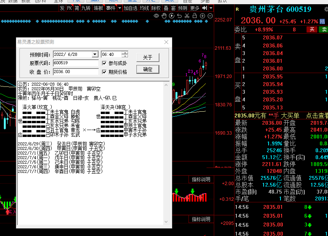Screen dimensions: 328x236
Task: Click 加自选 to add to watchlist
Action: pos(130,8)
